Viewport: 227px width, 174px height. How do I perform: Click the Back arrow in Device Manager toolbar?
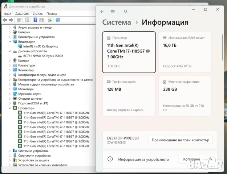click(5, 20)
